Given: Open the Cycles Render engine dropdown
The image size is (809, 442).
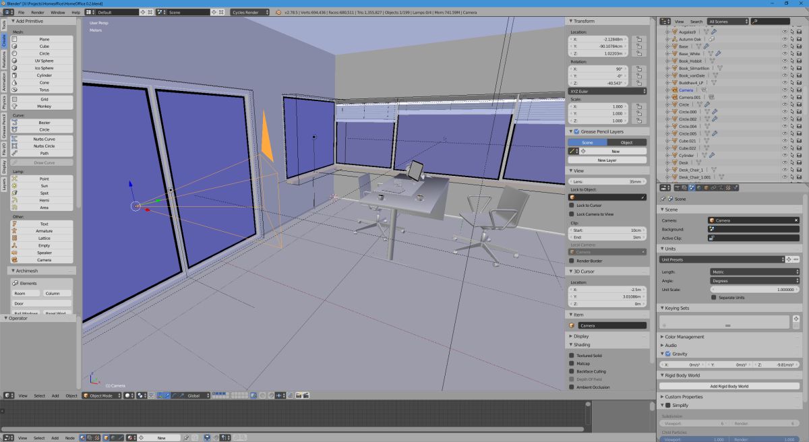Looking at the screenshot, I should coord(249,12).
